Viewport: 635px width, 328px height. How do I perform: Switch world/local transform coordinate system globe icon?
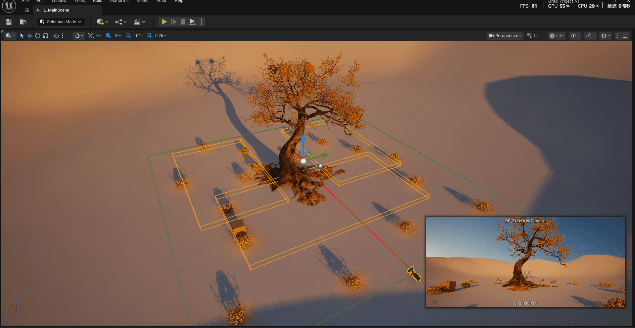[x=56, y=36]
